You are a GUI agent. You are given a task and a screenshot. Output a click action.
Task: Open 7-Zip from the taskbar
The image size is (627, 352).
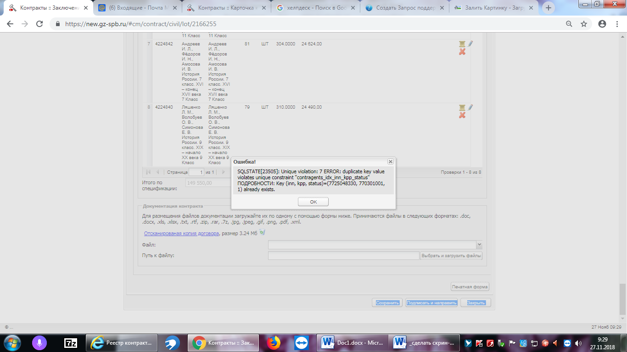pos(71,342)
